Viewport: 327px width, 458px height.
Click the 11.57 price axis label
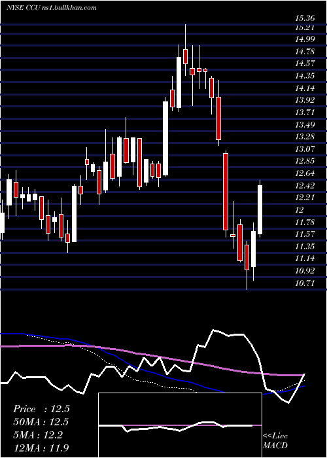305,234
